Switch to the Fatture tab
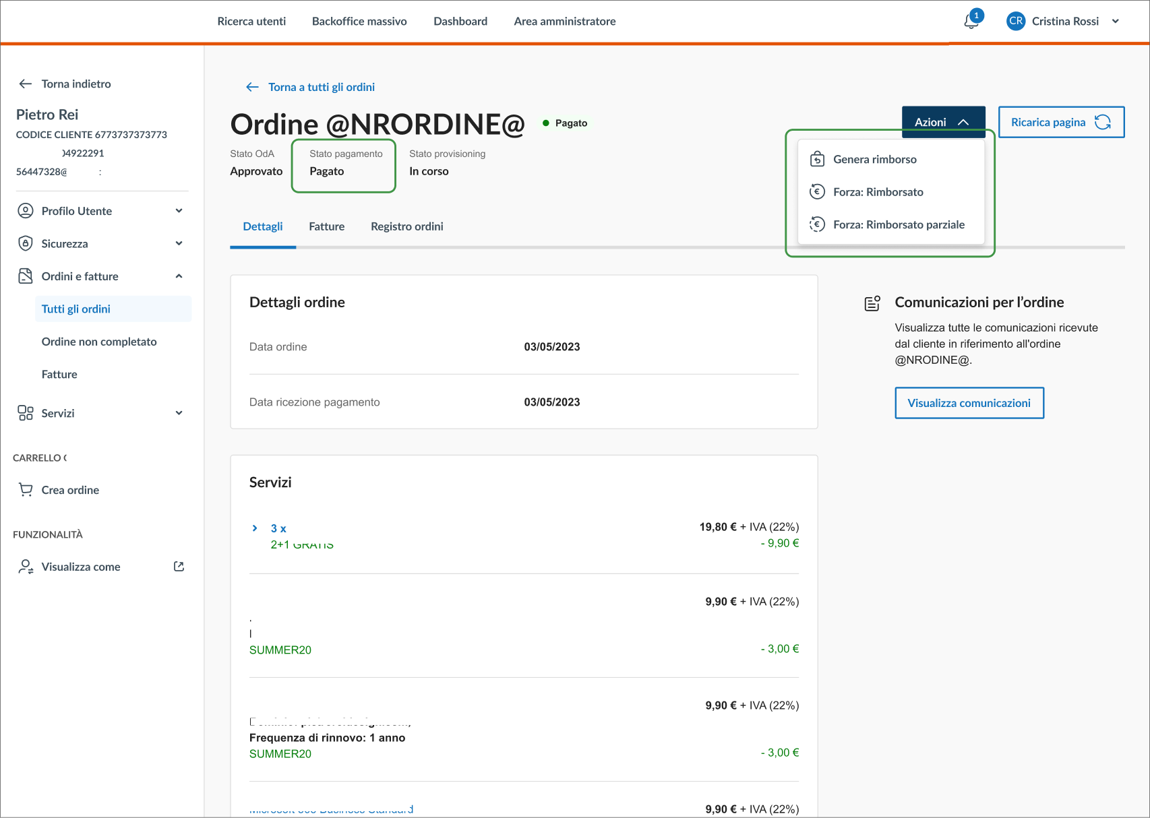This screenshot has height=818, width=1150. [326, 226]
